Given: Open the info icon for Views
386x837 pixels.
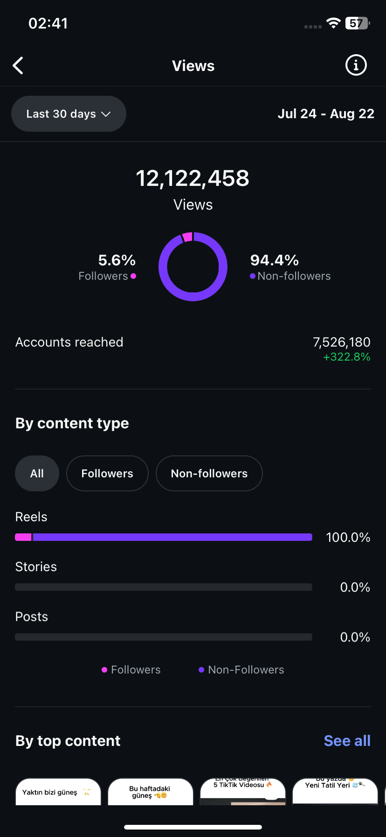Looking at the screenshot, I should (356, 65).
